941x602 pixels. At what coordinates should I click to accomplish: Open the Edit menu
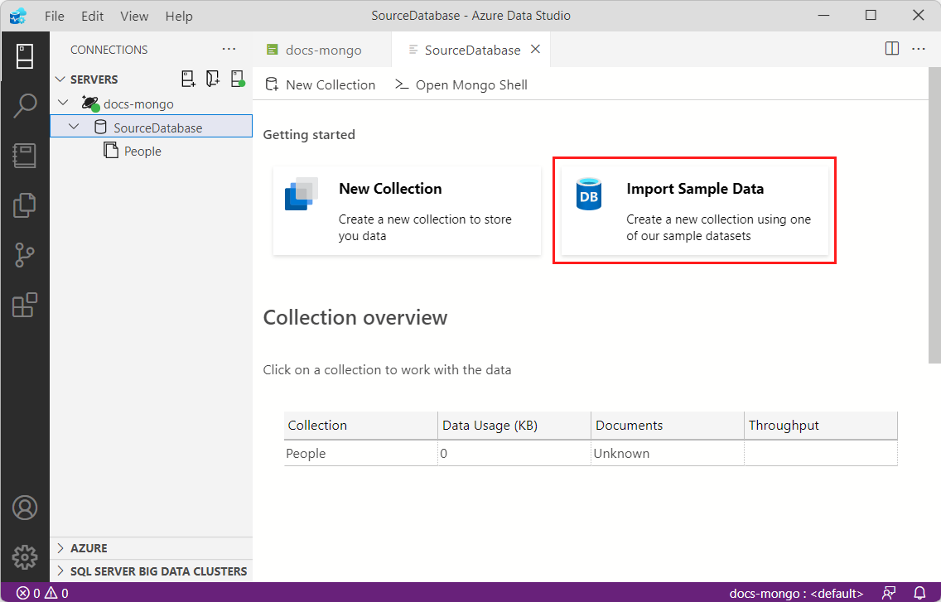[93, 17]
